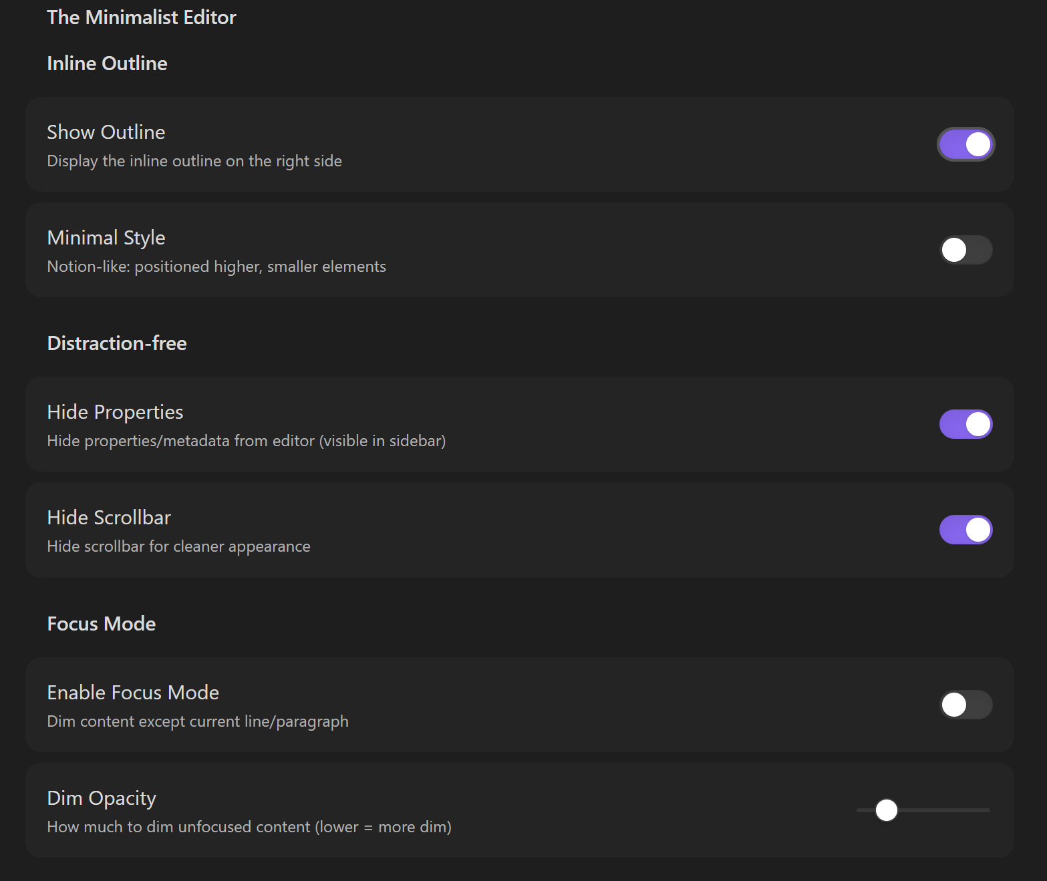
Task: Click the Distraction-free section heading
Action: point(116,343)
